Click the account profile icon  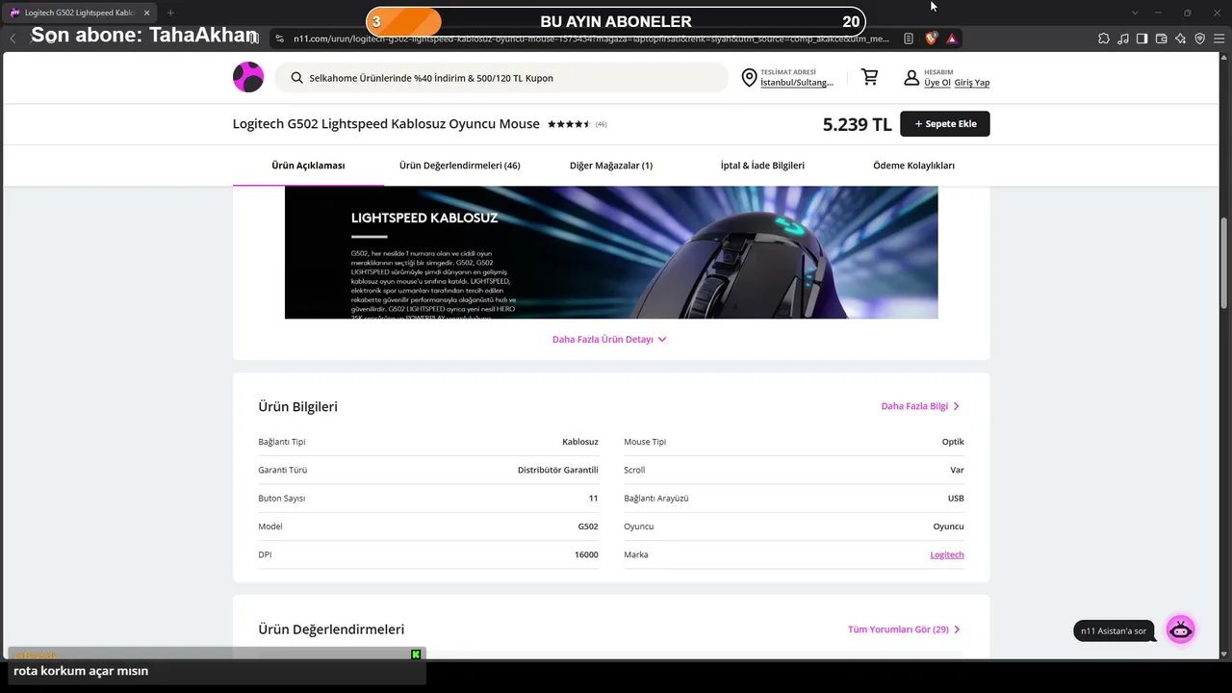point(911,77)
